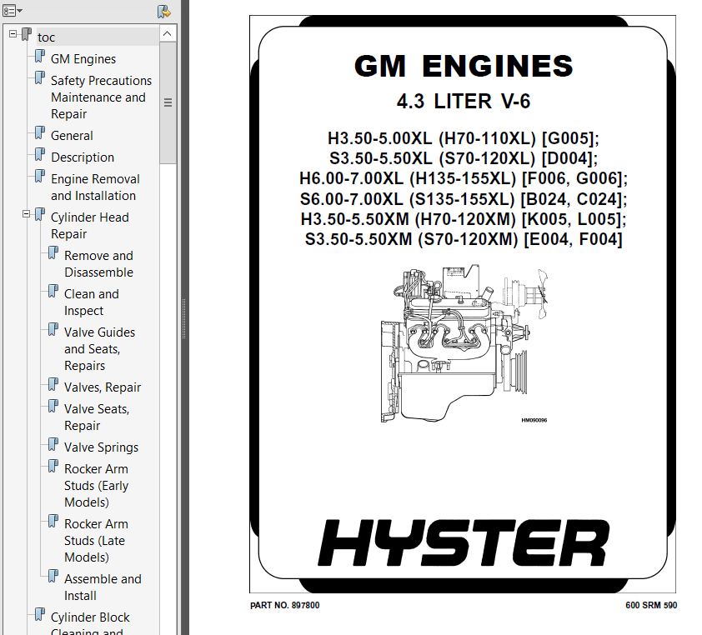The image size is (702, 635).
Task: Jump to the General bookmark
Action: tap(72, 136)
